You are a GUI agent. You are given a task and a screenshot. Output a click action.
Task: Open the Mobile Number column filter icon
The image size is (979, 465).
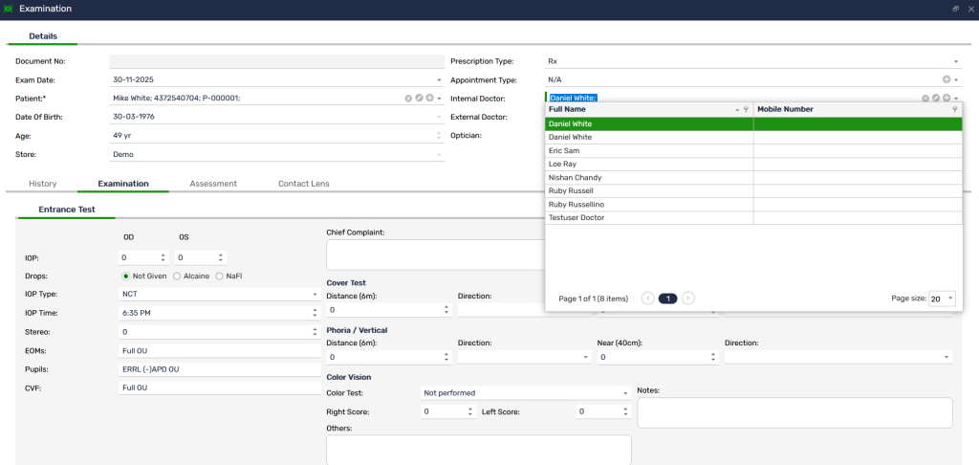[954, 110]
